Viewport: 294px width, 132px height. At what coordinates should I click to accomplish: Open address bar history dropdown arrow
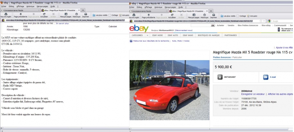point(264,21)
